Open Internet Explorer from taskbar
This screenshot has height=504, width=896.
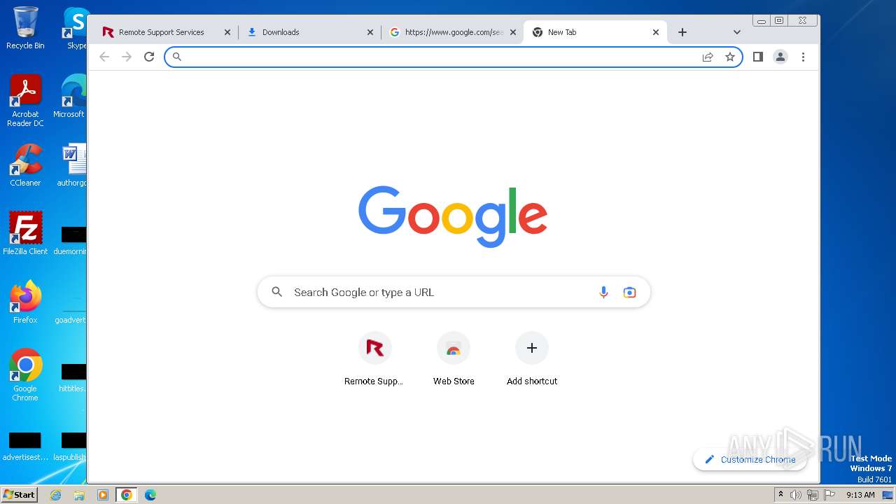56,495
